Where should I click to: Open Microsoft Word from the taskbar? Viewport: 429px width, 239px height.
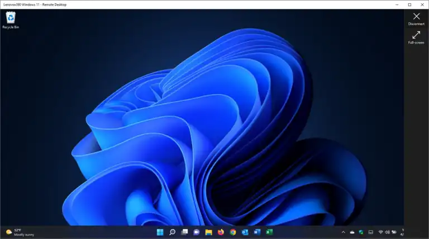[257, 232]
